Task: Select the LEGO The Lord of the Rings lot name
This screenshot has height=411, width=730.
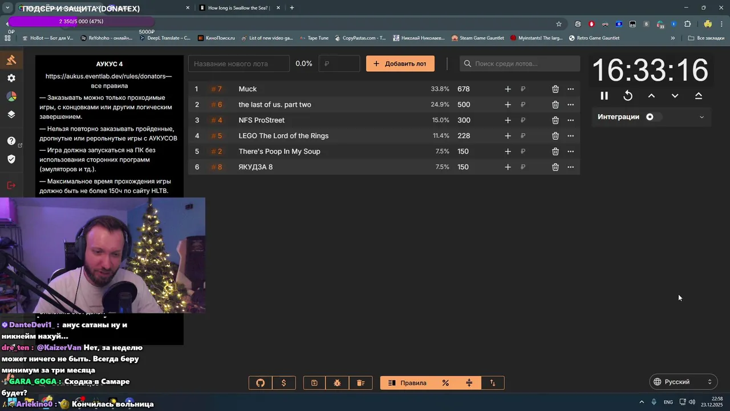Action: [283, 136]
